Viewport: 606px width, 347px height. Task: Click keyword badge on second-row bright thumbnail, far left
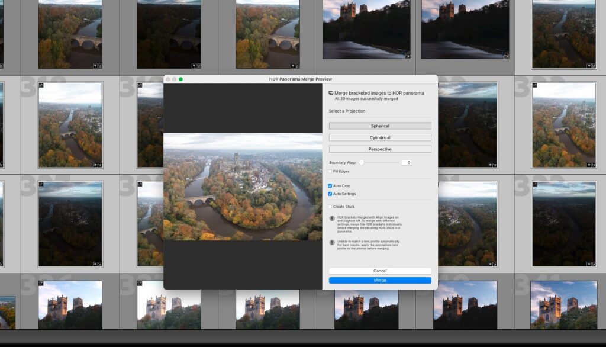(95, 165)
